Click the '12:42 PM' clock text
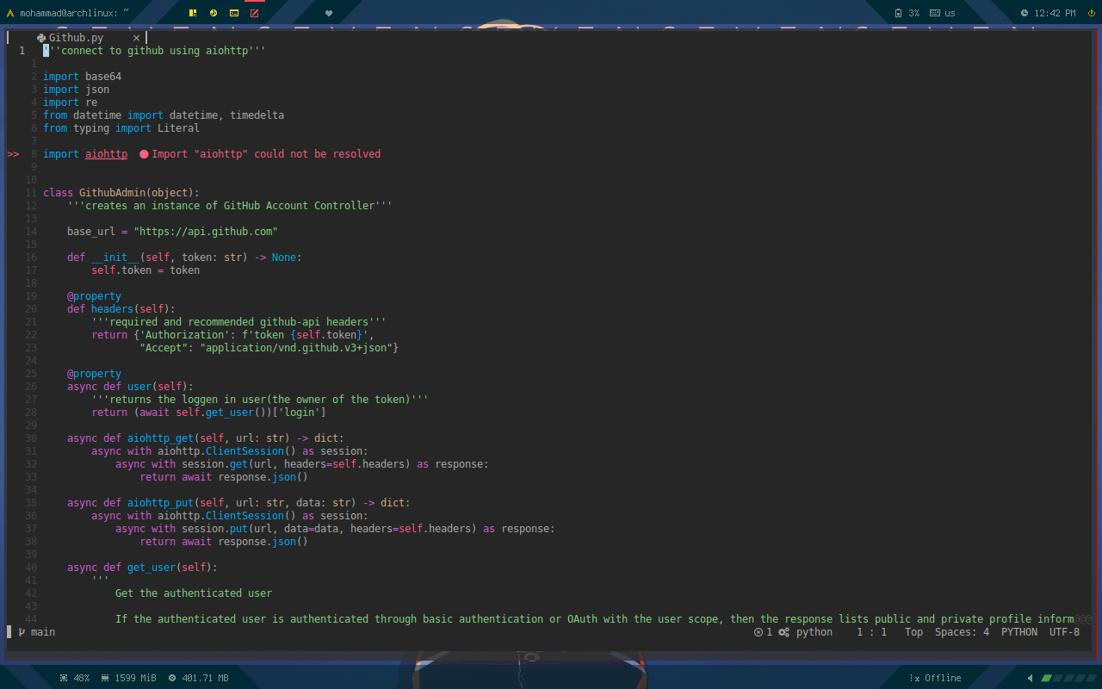This screenshot has height=689, width=1102. coord(1055,13)
